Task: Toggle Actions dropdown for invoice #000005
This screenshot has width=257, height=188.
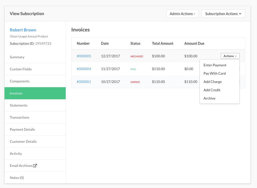Action: coord(230,56)
